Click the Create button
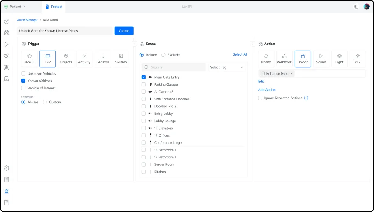The width and height of the screenshot is (374, 212). click(124, 31)
